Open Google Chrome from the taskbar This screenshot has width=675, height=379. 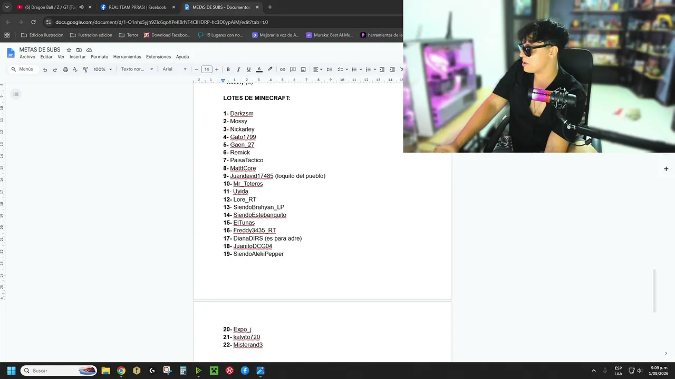121,371
